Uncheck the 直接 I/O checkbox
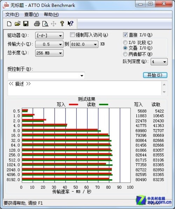This screenshot has width=175, height=209. pyautogui.click(x=125, y=35)
